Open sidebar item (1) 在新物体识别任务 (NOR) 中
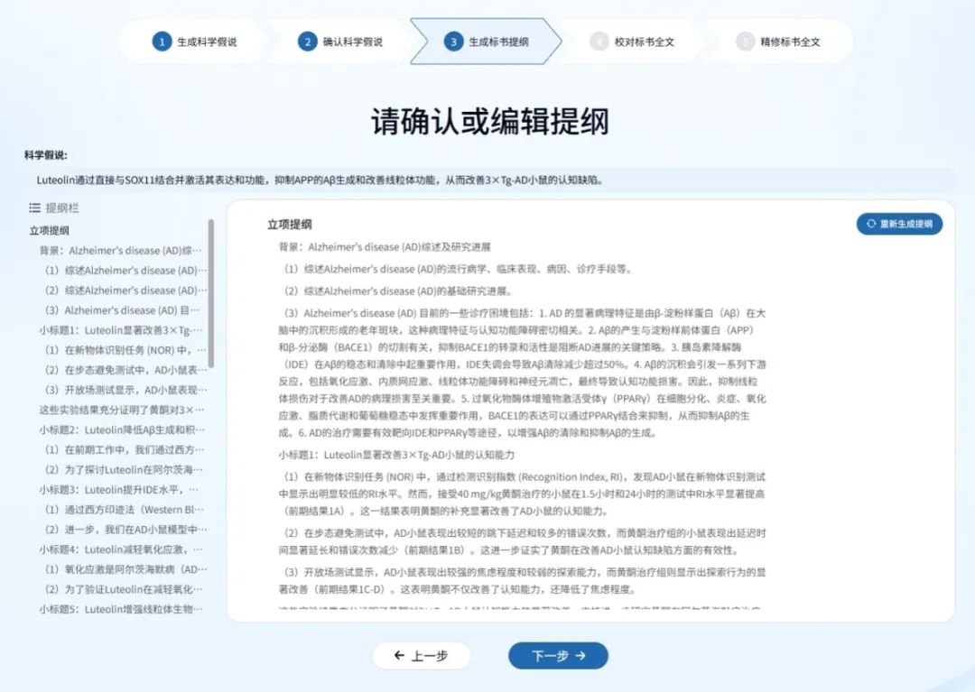The image size is (975, 692). pyautogui.click(x=125, y=350)
